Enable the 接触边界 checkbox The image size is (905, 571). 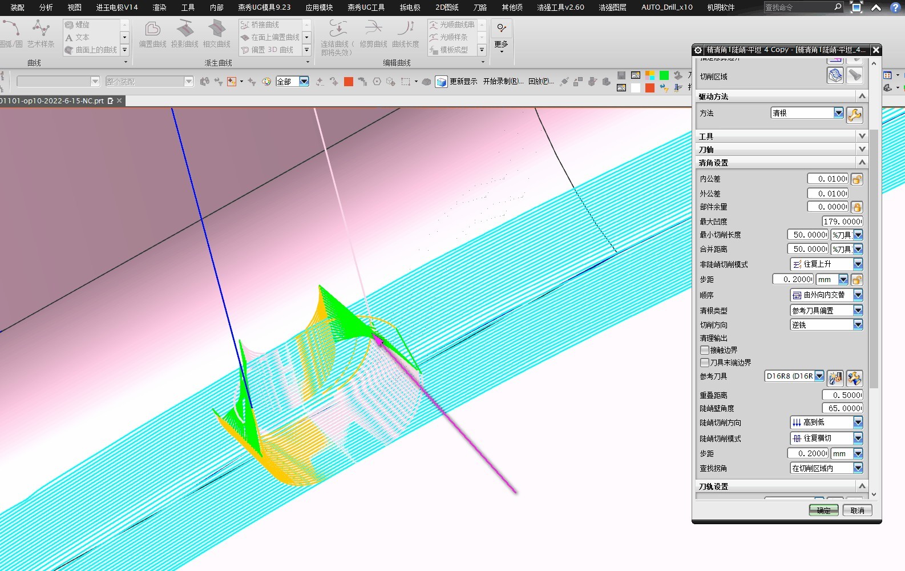tap(705, 350)
